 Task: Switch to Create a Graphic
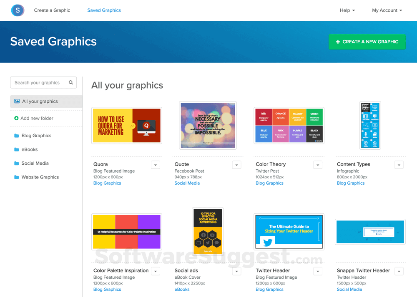(52, 10)
